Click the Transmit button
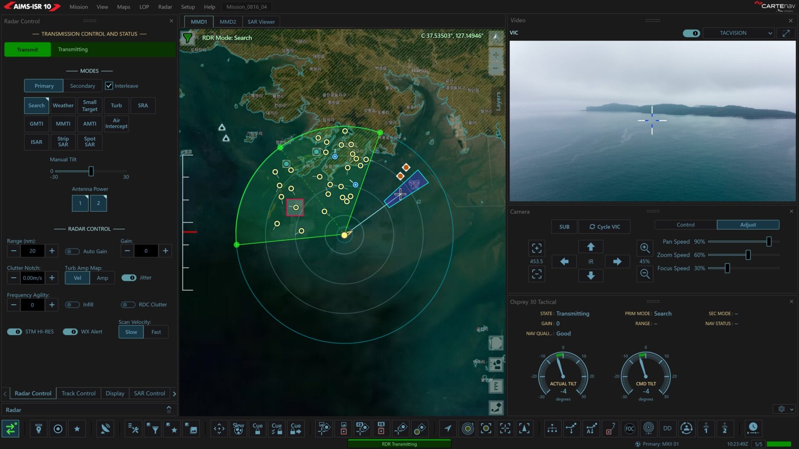This screenshot has height=449, width=799. (27, 49)
